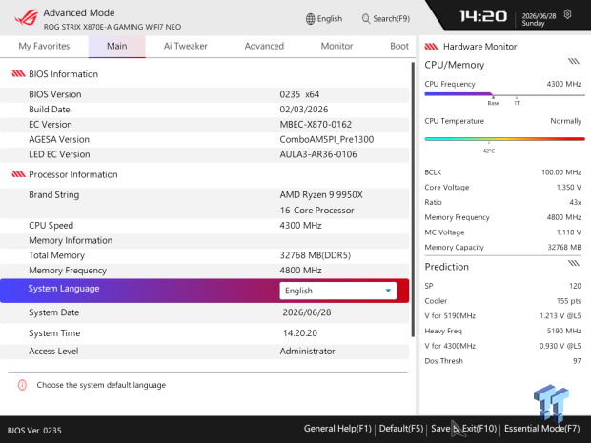The width and height of the screenshot is (591, 443).
Task: Open the Monitor tab
Action: [336, 46]
